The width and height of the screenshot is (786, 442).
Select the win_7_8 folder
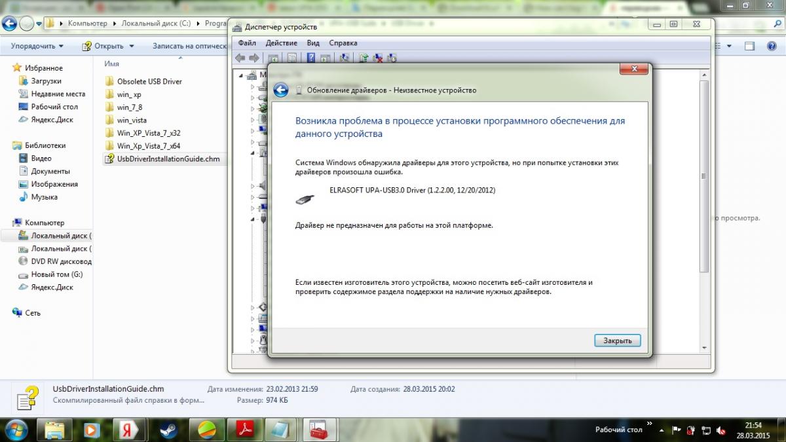click(x=123, y=107)
